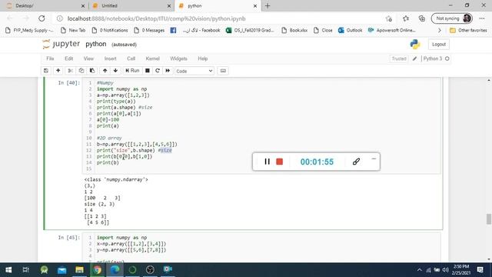Open browser Collections icon
The image size is (492, 277).
[422, 18]
